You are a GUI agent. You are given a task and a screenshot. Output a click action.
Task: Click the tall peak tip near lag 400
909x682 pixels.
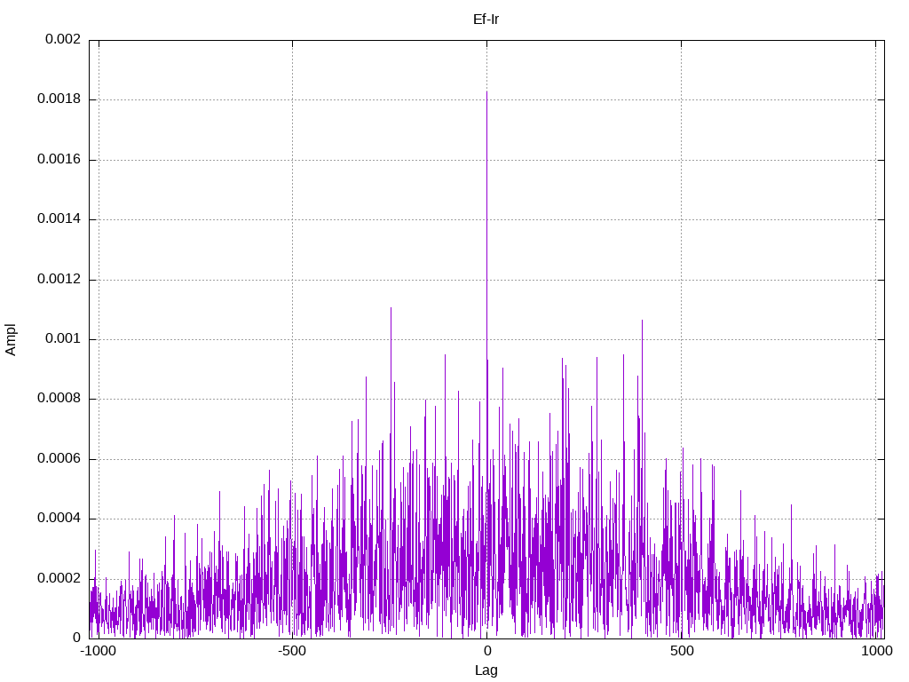[x=642, y=320]
